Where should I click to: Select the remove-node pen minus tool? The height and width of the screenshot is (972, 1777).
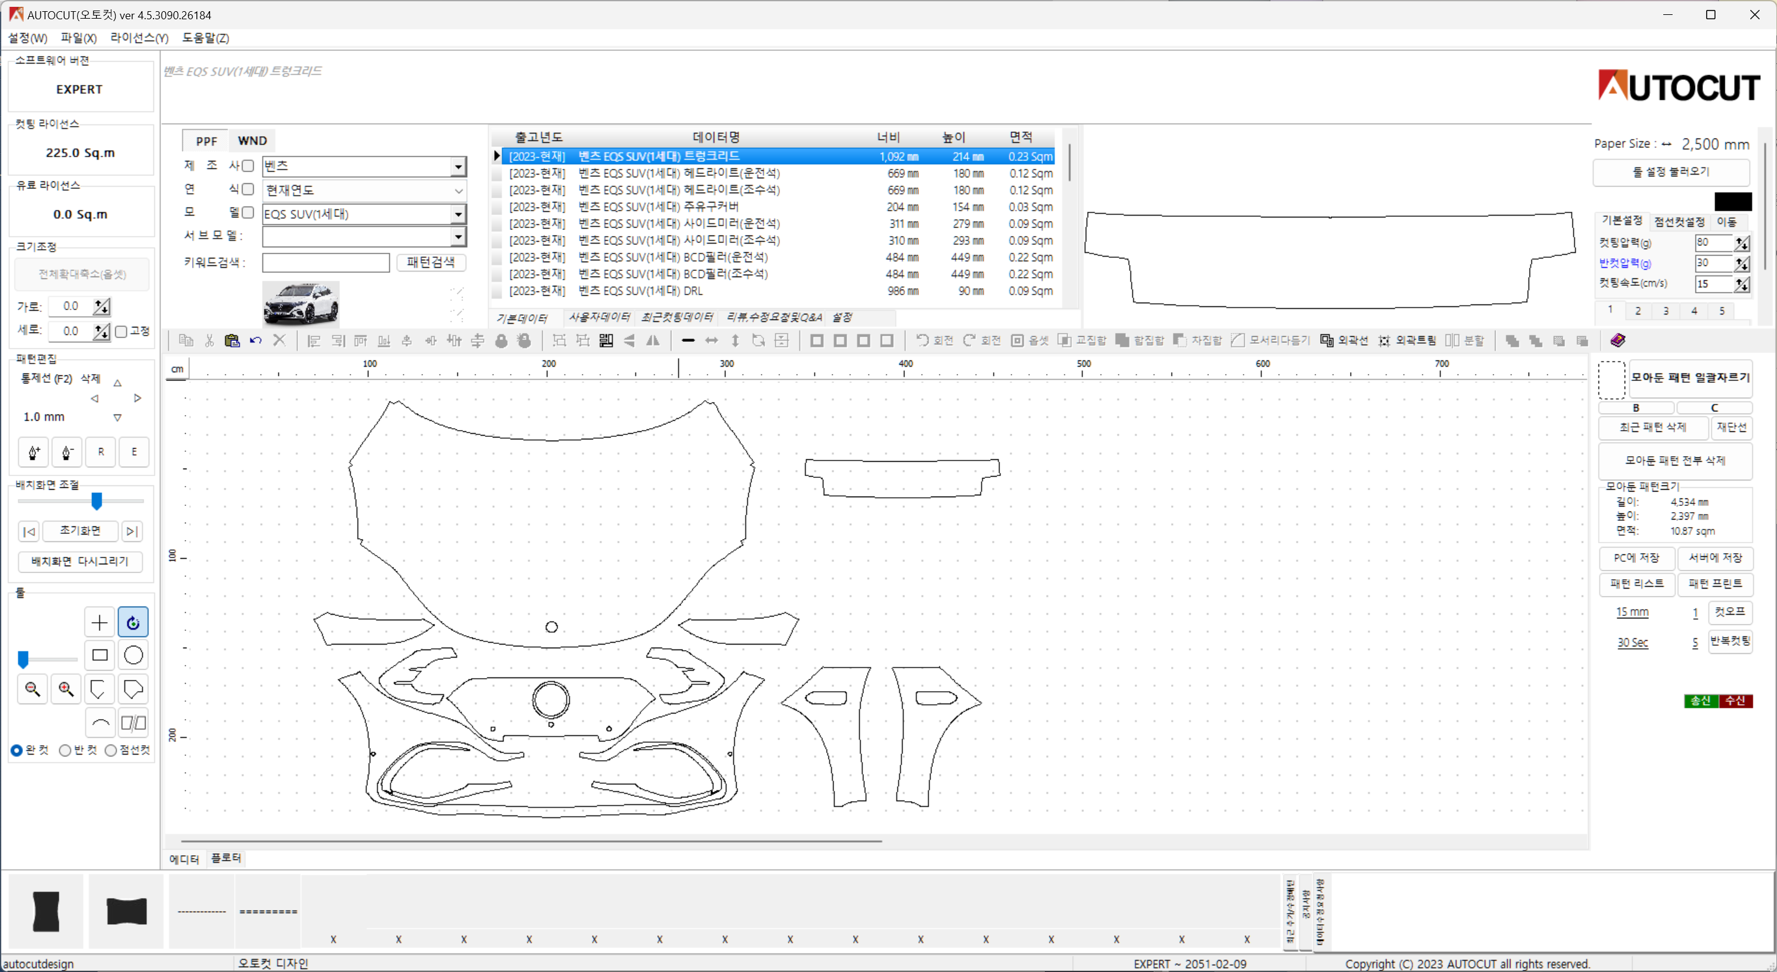click(67, 452)
